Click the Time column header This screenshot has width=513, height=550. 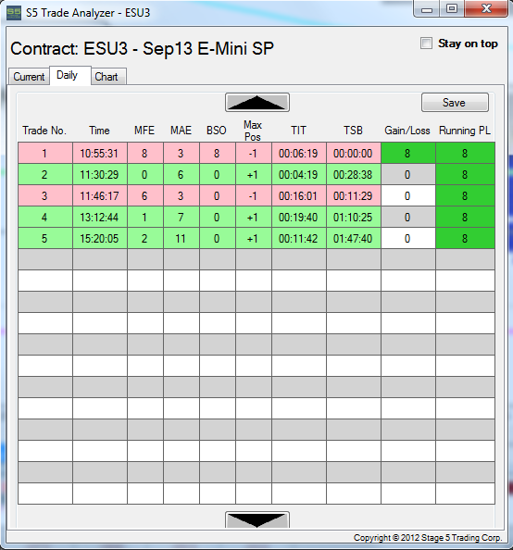tap(99, 131)
